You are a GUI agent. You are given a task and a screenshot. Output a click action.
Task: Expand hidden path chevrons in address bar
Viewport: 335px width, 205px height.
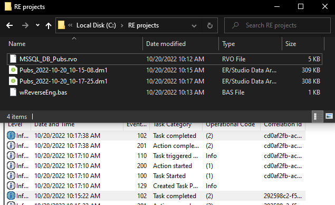click(x=70, y=25)
